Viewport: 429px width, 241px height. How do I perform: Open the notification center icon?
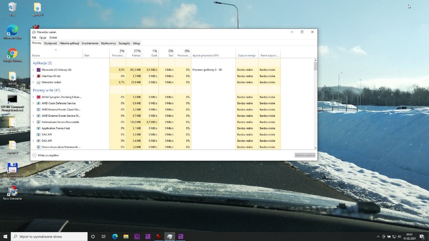pos(421,236)
